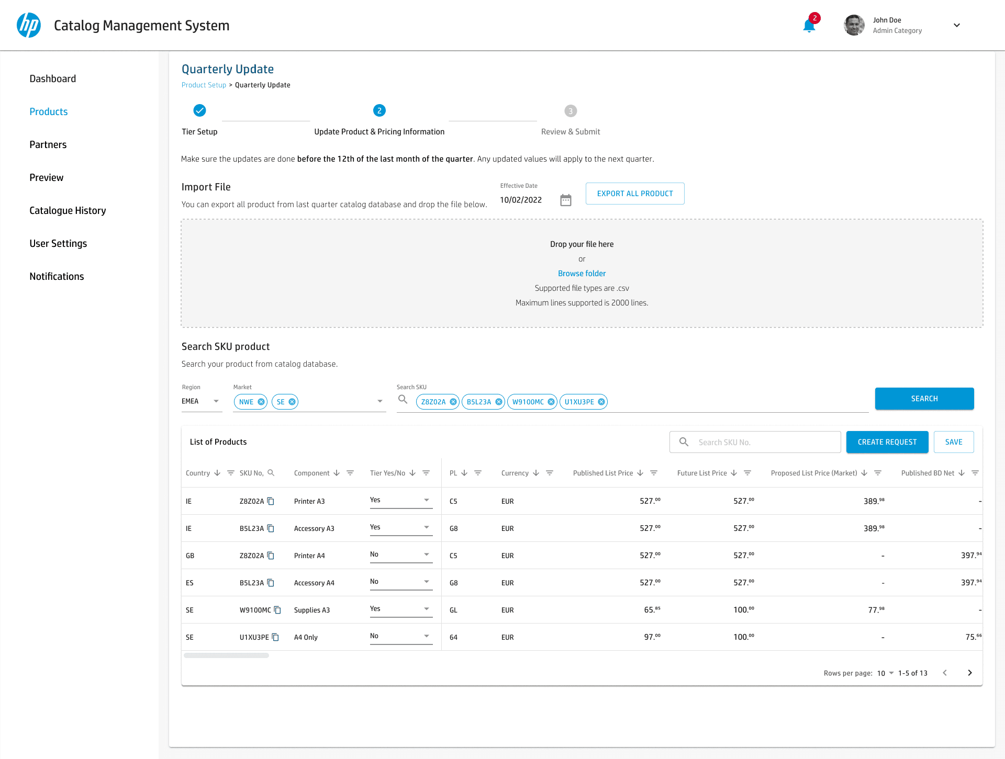Sort by Future List Price arrow

point(734,473)
